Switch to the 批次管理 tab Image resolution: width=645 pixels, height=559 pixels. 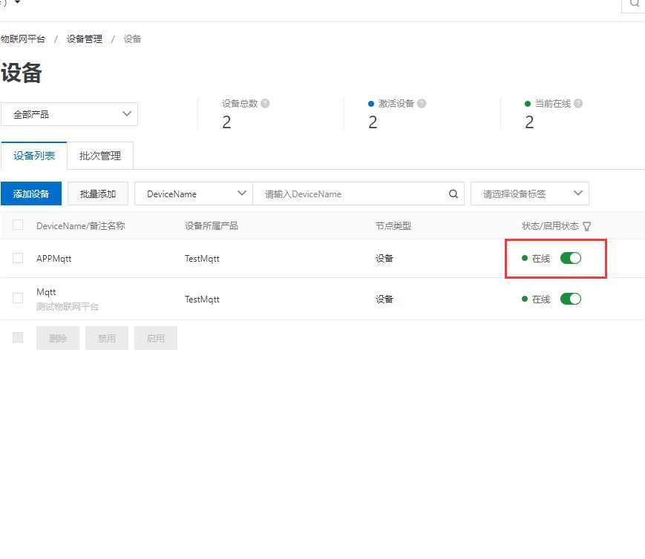click(100, 156)
